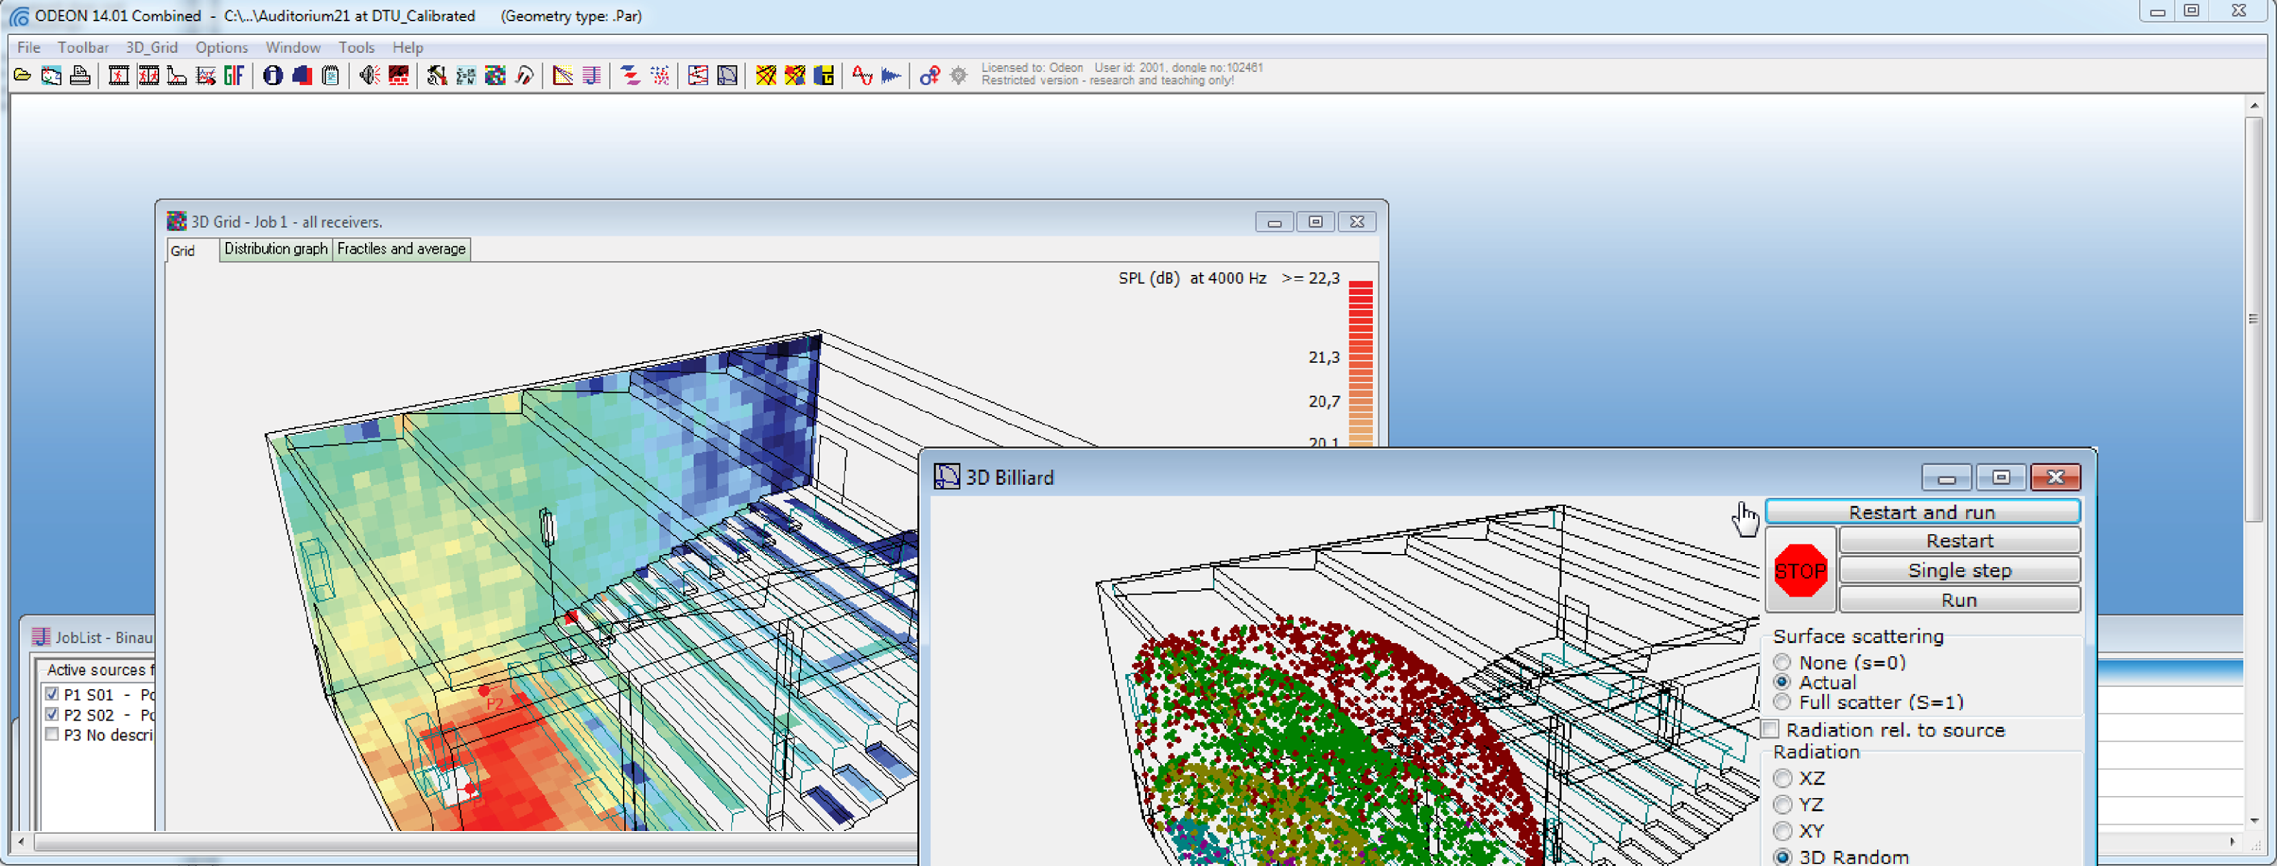Maximize the 3D Grid window
The width and height of the screenshot is (2277, 866).
(1315, 221)
